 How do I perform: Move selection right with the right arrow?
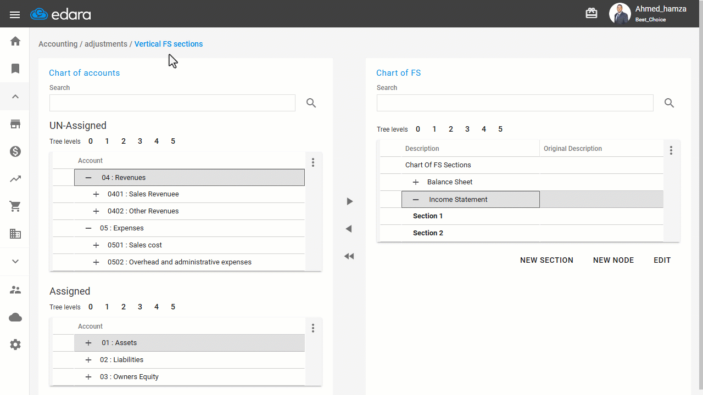pyautogui.click(x=349, y=201)
